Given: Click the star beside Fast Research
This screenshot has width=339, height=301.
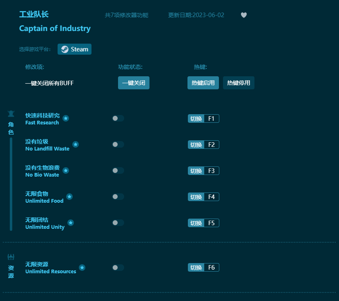Looking at the screenshot, I should tap(66, 118).
